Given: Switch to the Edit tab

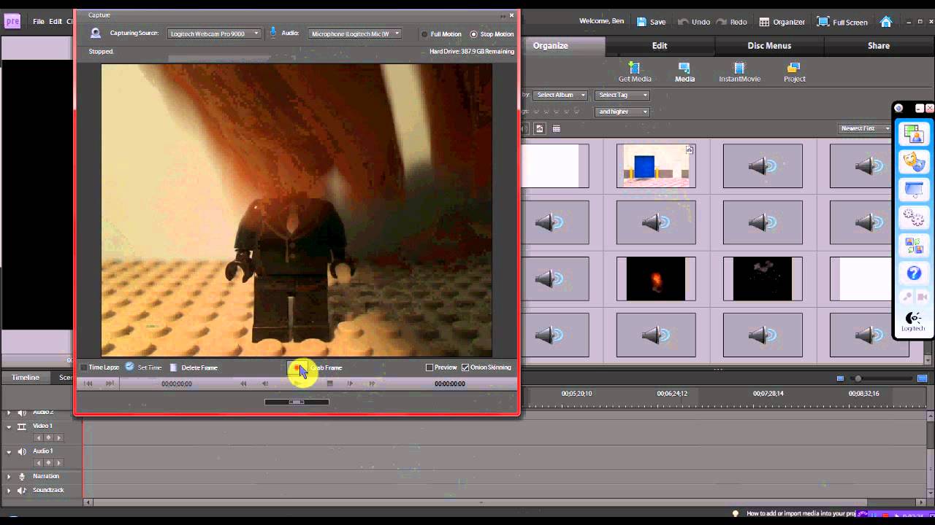Looking at the screenshot, I should click(x=660, y=45).
